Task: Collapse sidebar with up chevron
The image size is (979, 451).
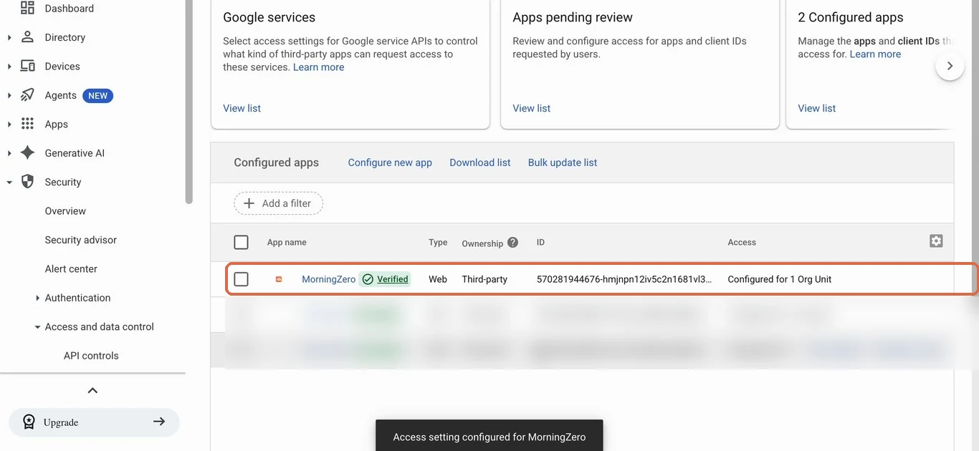Action: 92,390
